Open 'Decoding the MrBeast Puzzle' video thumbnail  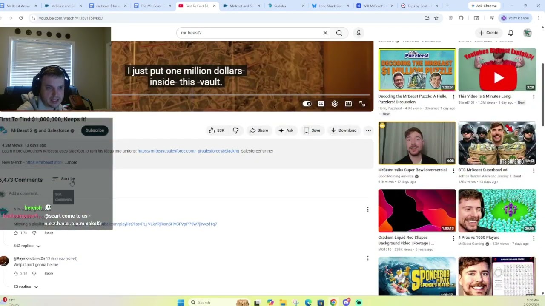coord(417,70)
